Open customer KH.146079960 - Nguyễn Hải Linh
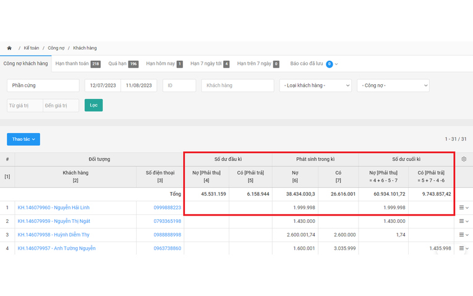This screenshot has height=296, width=473. point(53,207)
